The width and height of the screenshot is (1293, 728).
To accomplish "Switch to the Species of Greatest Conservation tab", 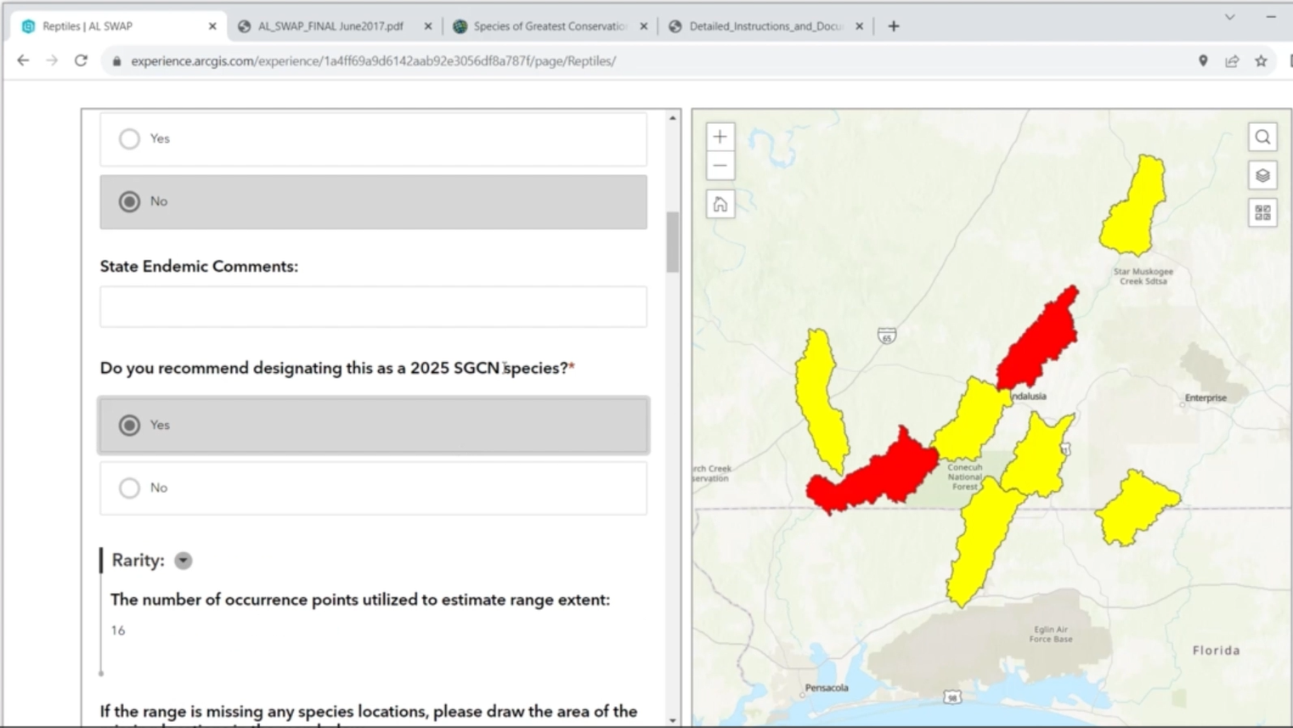I will 548,25.
